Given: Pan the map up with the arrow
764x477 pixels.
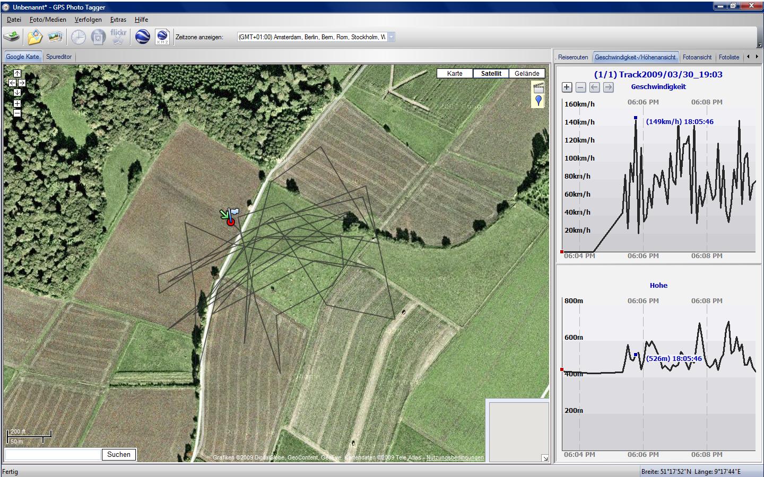Looking at the screenshot, I should (17, 74).
